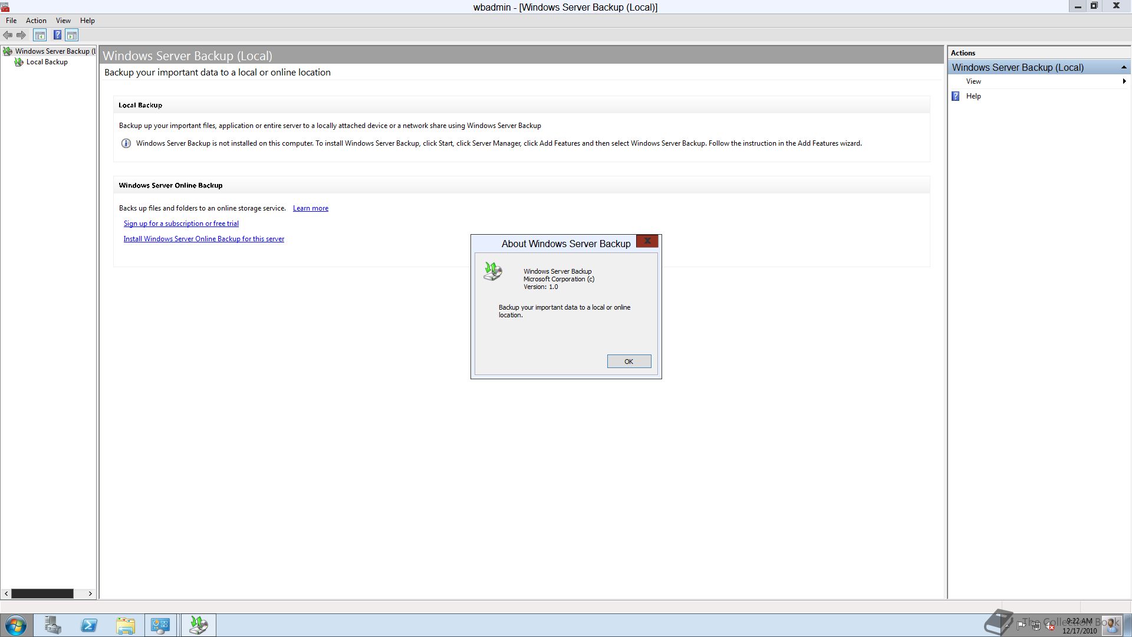Click the tree pane horizontal scrollbar thumb
The image size is (1132, 637).
[42, 593]
